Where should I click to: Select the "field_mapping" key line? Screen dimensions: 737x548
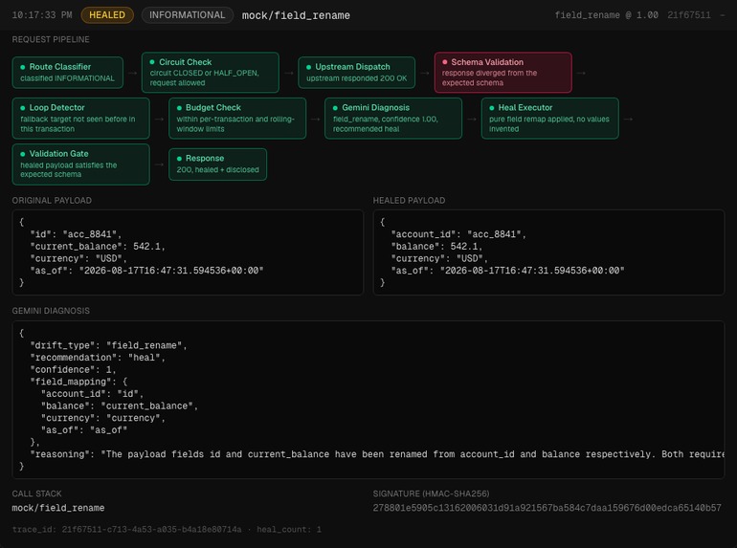pyautogui.click(x=78, y=382)
